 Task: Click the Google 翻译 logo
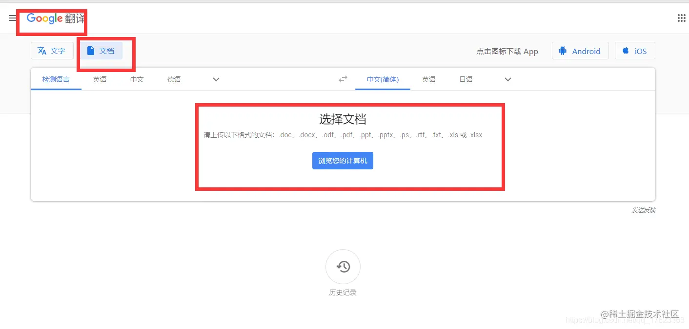(x=56, y=18)
